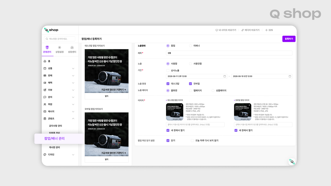The width and height of the screenshot is (331, 186).
Task: Click the 디자인 palette icon
Action: [45, 154]
